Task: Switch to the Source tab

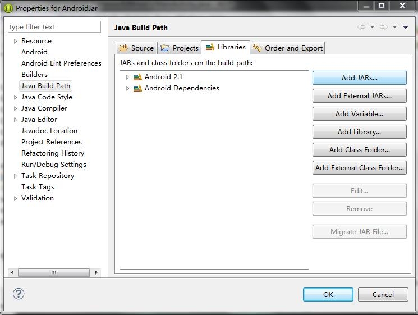Action: tap(136, 48)
